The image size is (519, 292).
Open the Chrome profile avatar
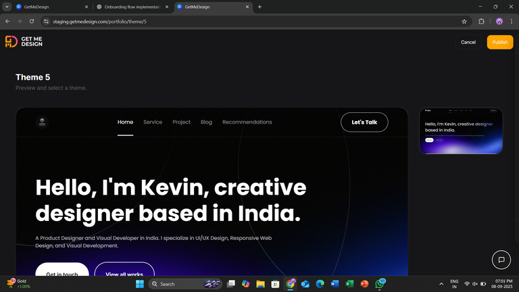[x=499, y=22]
